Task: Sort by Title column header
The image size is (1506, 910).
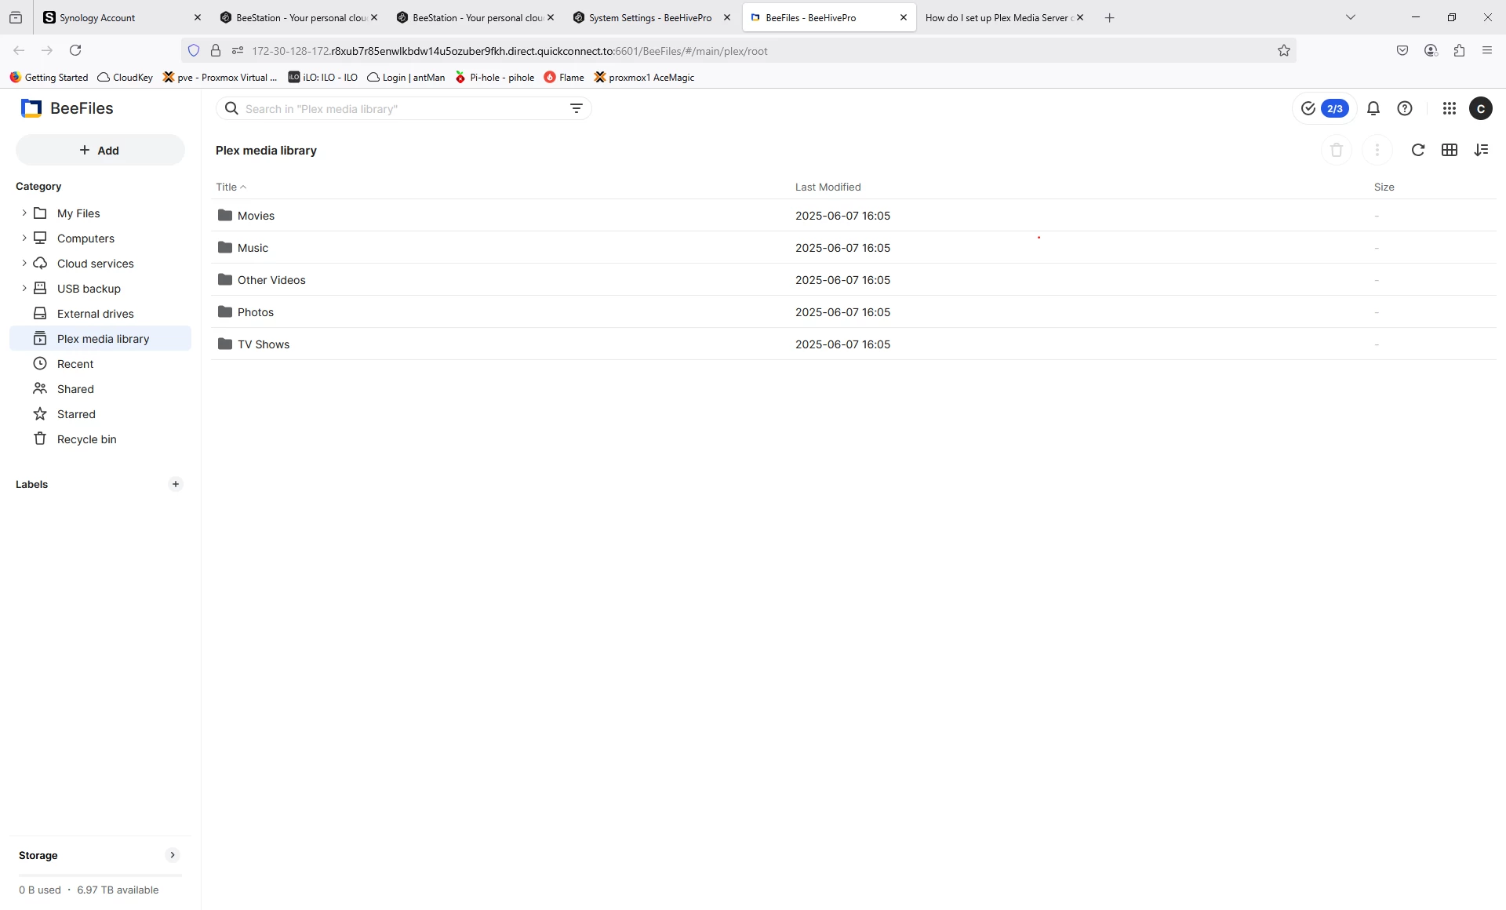Action: pyautogui.click(x=231, y=187)
